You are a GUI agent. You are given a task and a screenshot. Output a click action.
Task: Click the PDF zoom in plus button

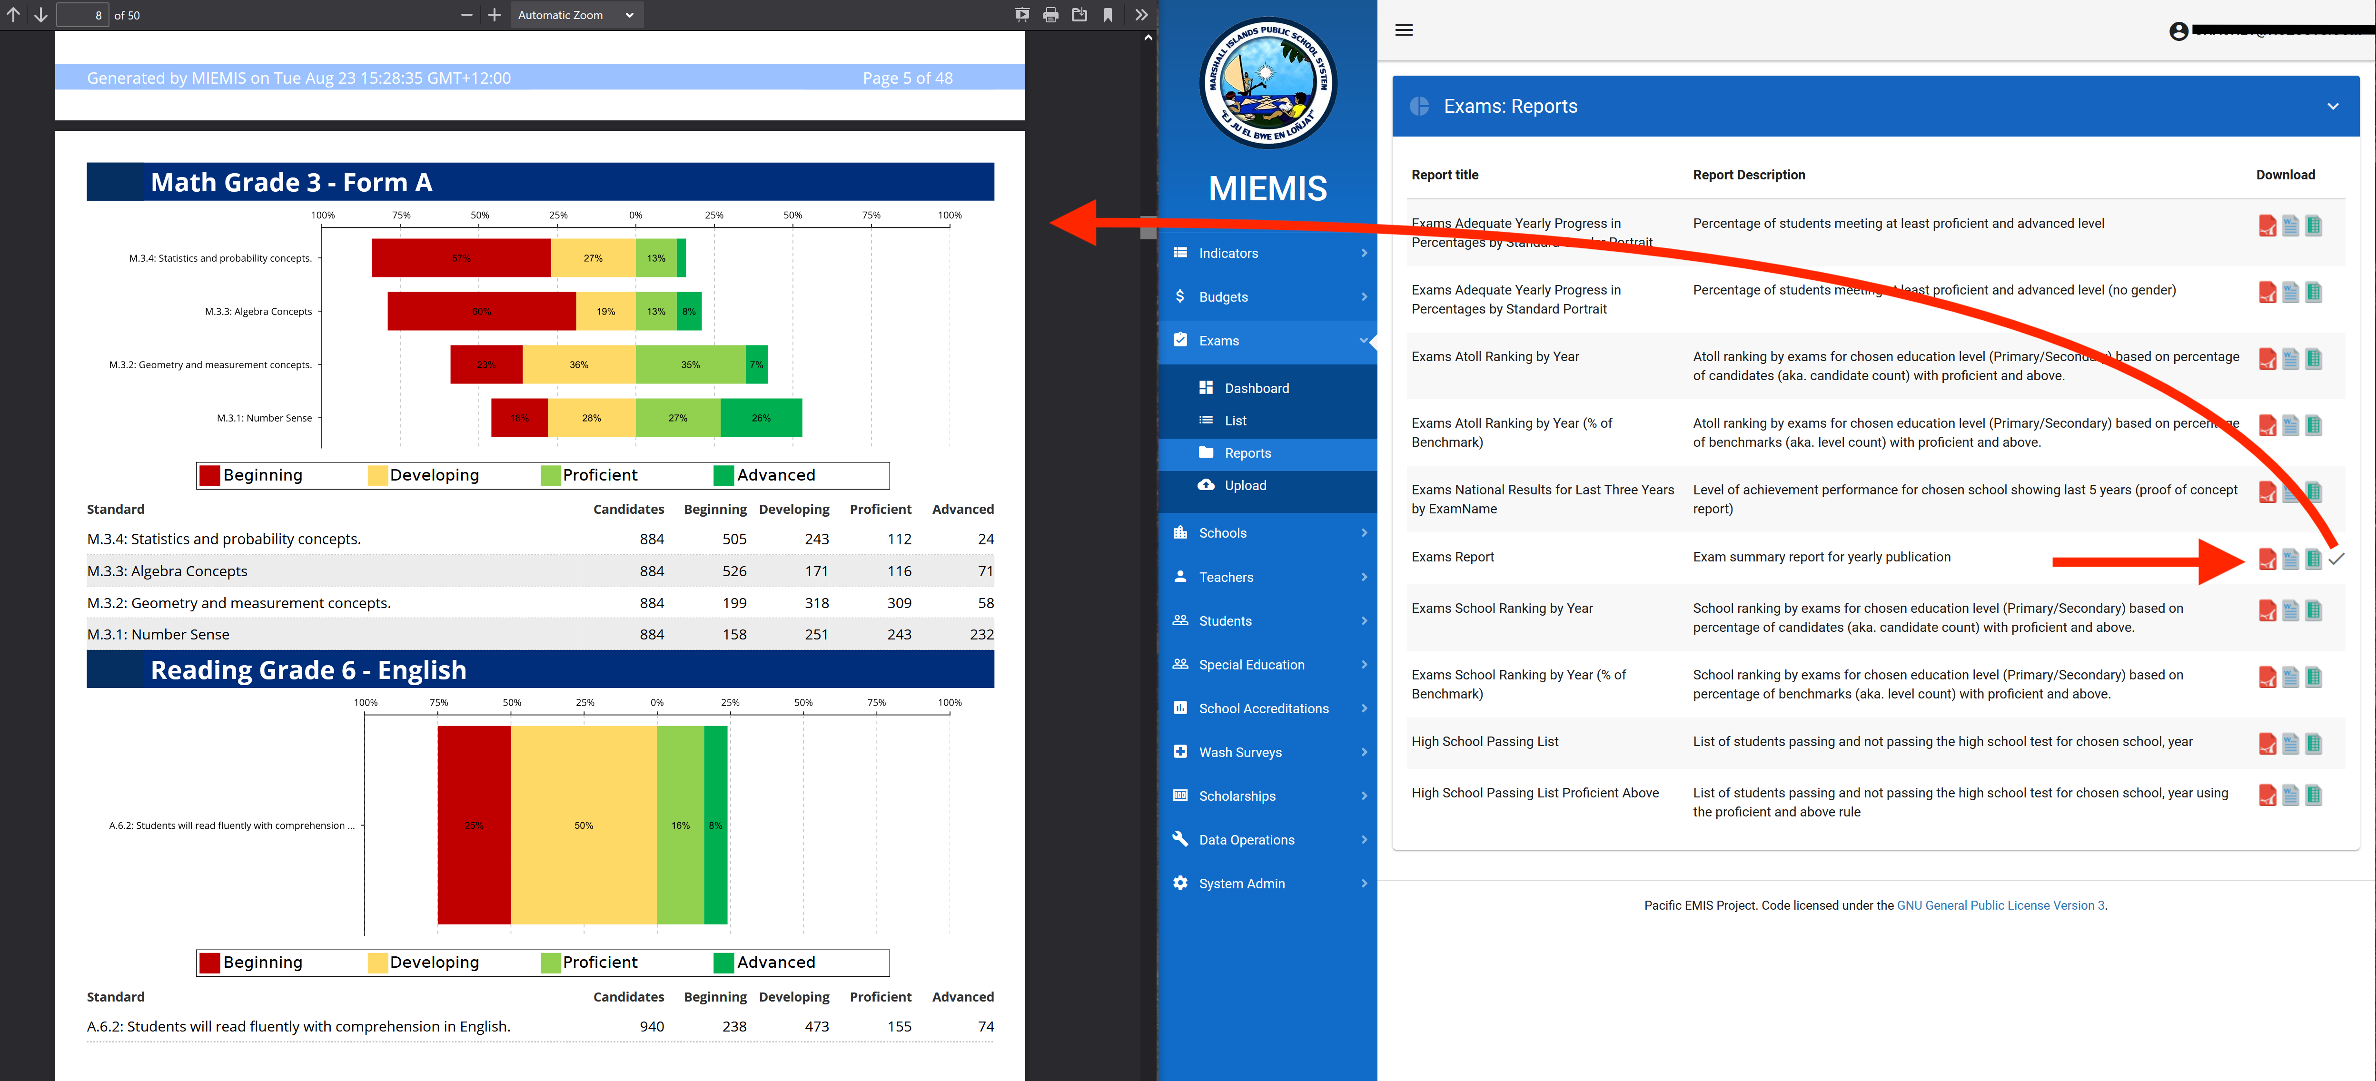tap(495, 15)
